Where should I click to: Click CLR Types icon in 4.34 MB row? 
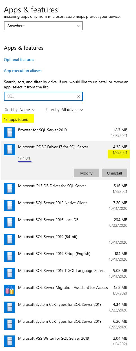[x=10, y=307]
